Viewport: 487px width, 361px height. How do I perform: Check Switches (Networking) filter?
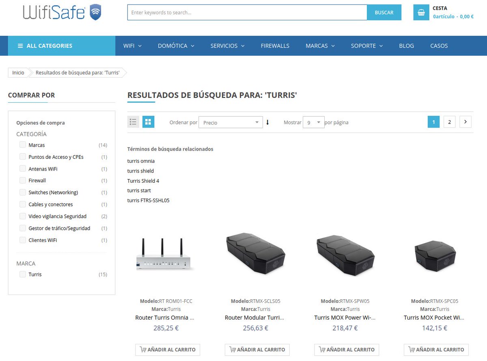point(23,192)
